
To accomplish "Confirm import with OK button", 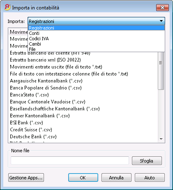I will click(83, 178).
